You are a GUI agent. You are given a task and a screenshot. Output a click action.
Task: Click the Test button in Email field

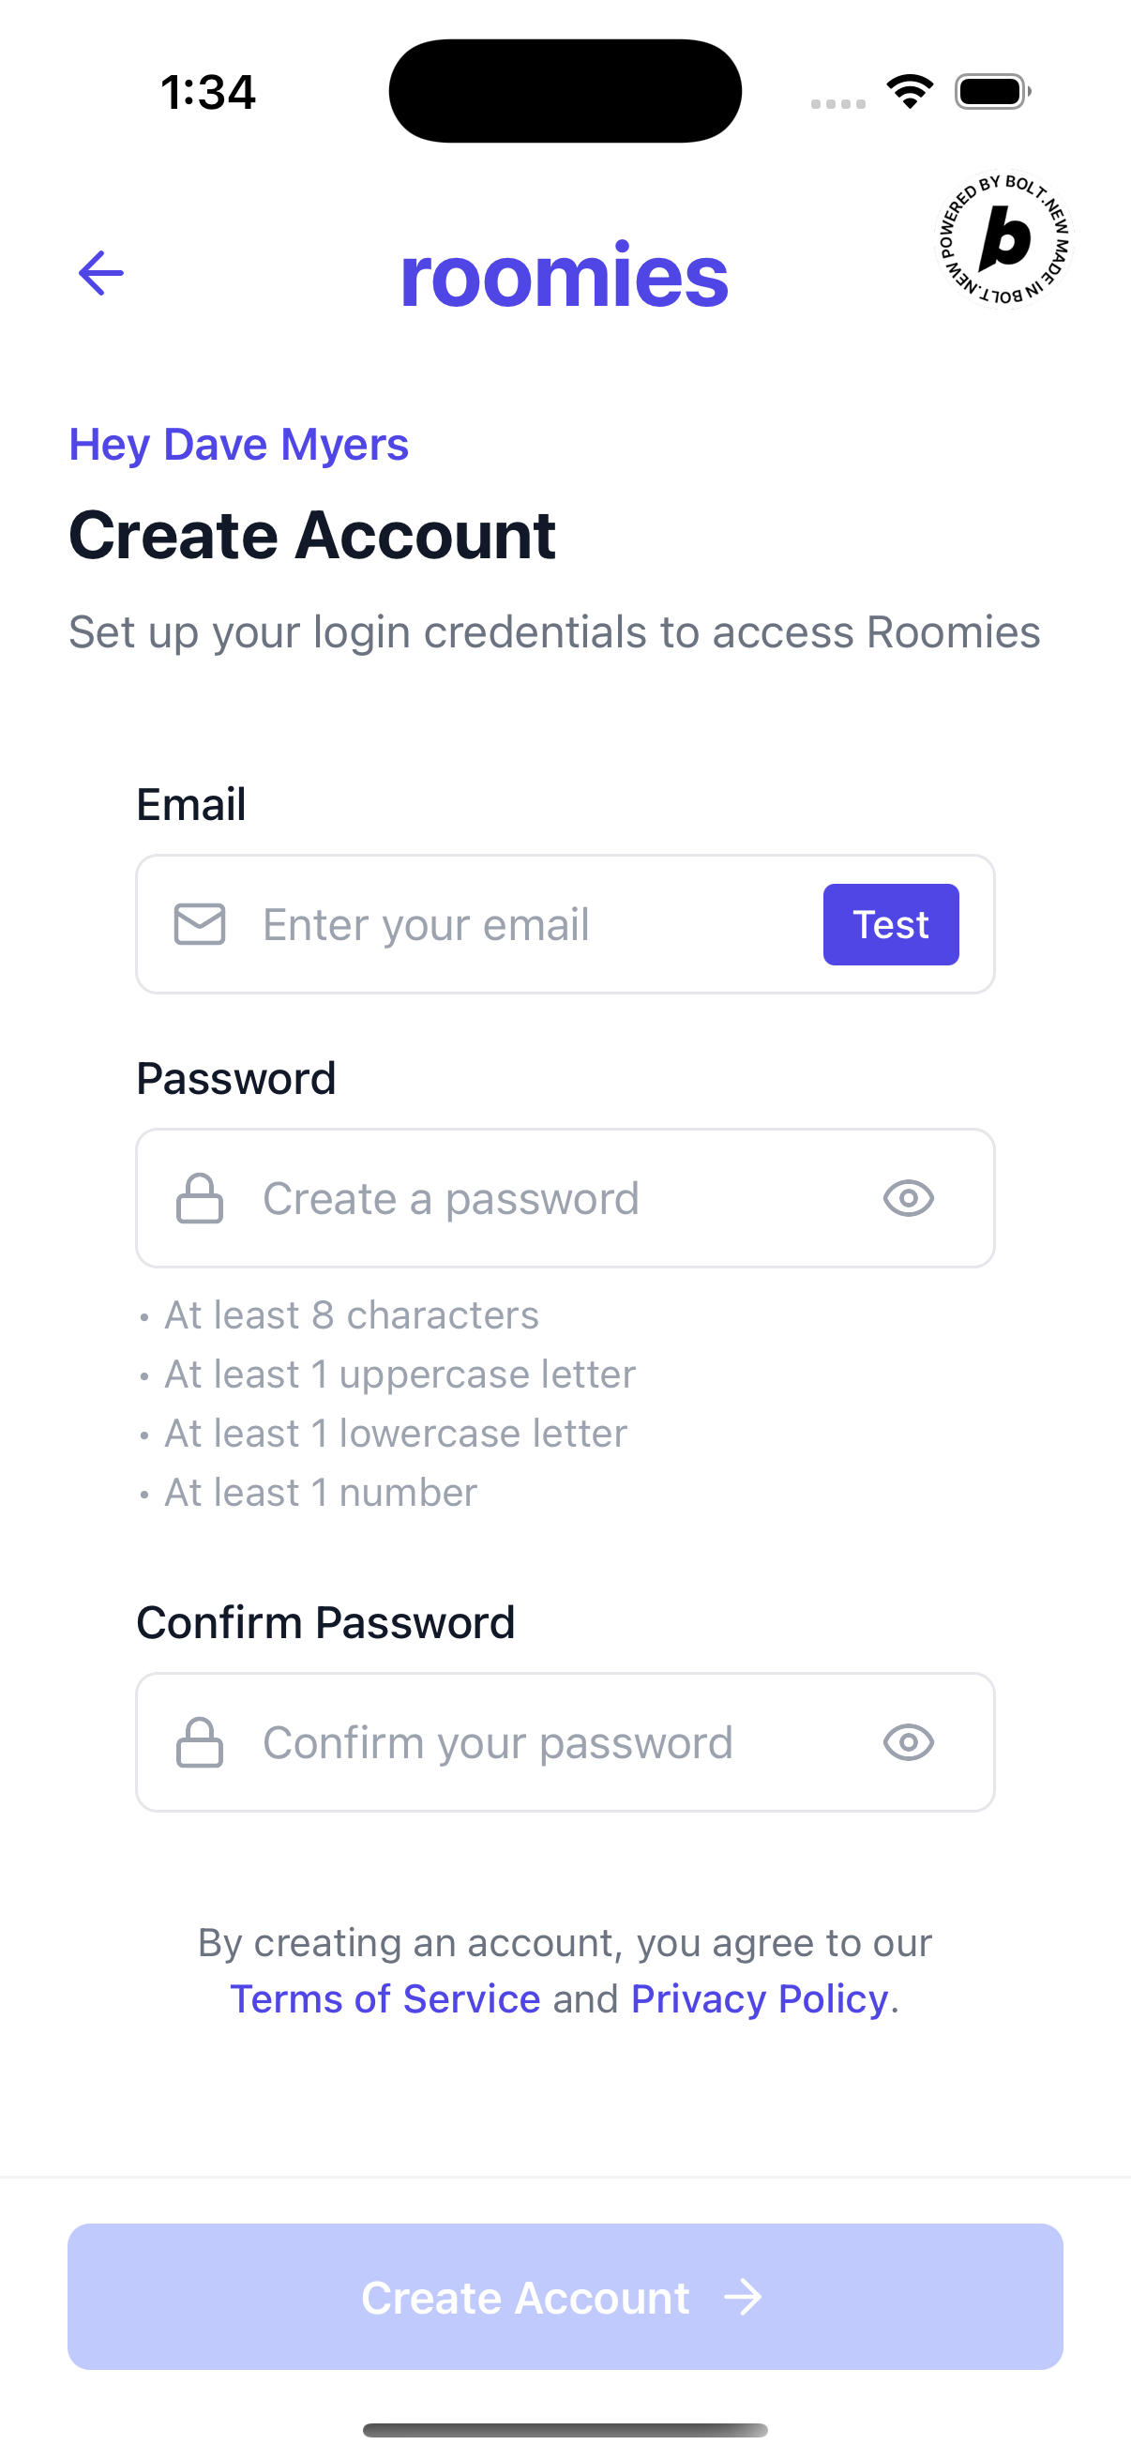click(891, 924)
